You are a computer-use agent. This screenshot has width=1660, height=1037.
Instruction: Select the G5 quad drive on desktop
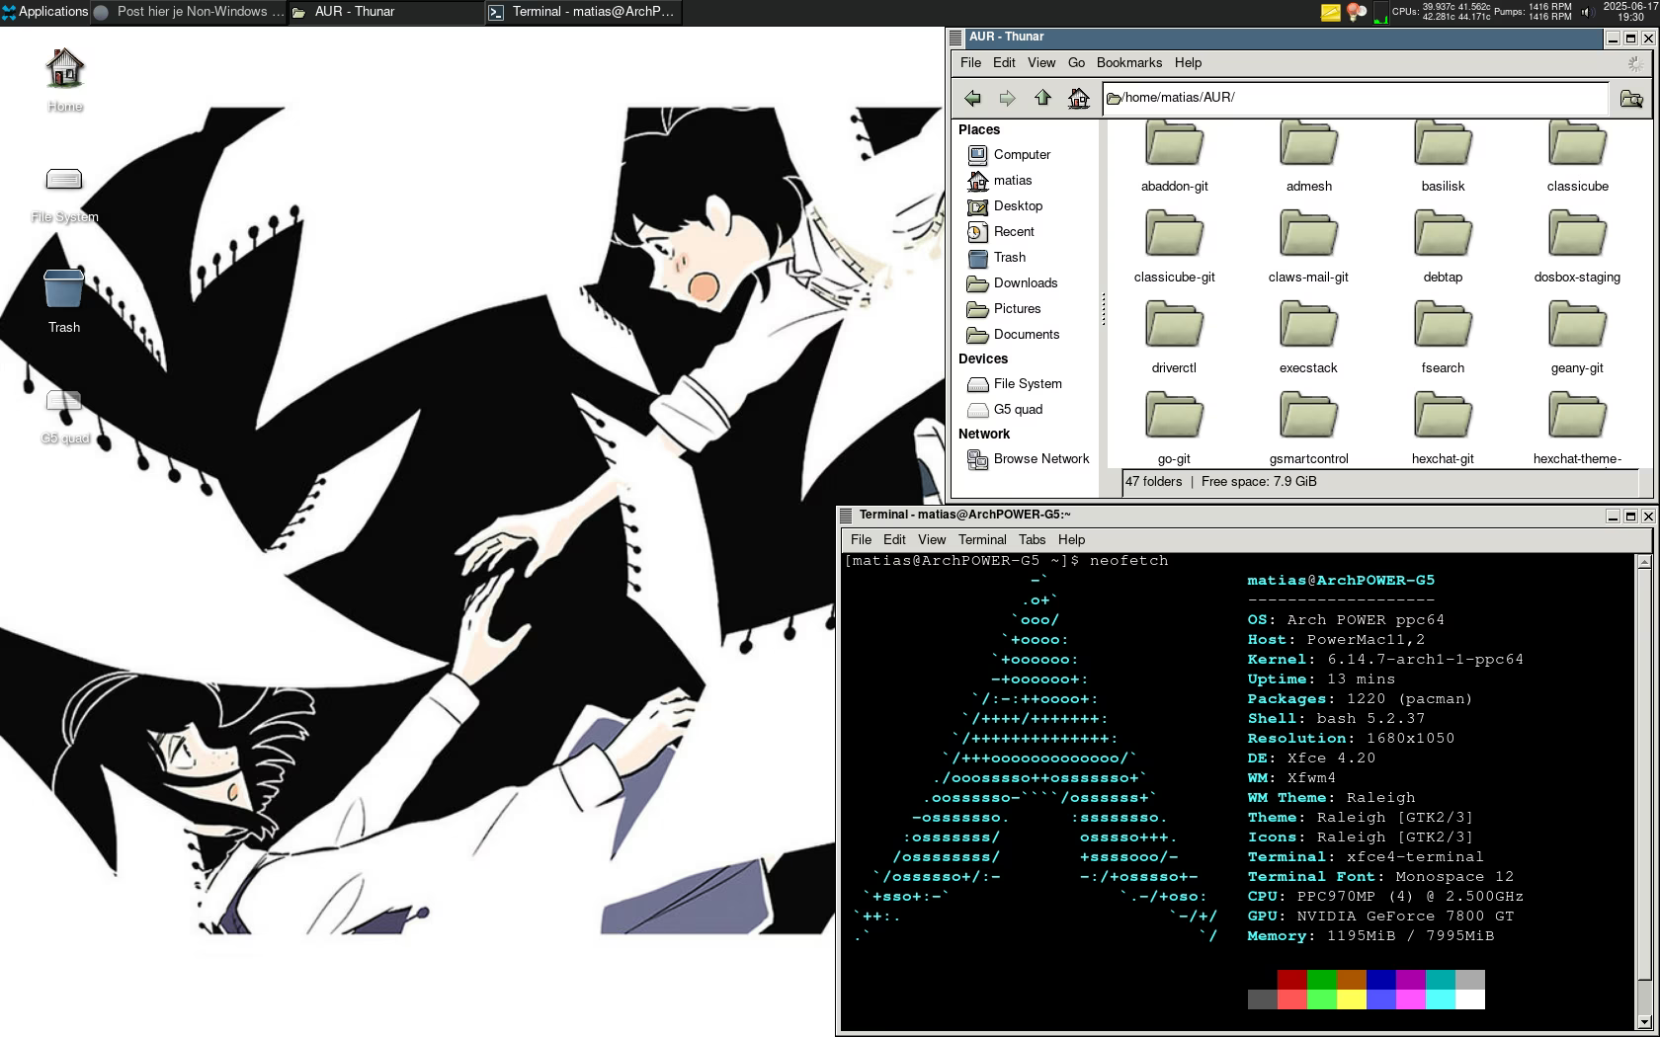(x=64, y=416)
